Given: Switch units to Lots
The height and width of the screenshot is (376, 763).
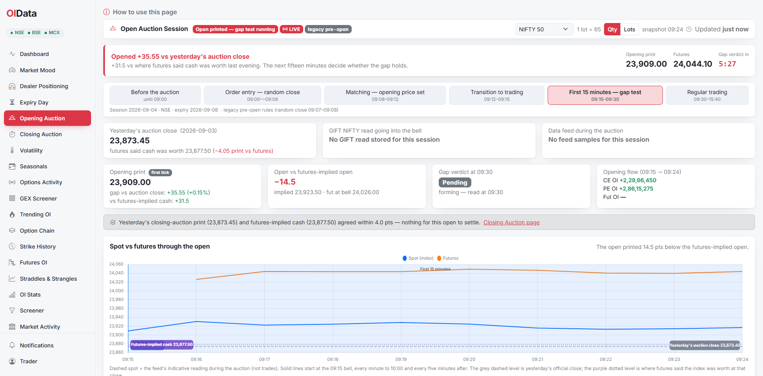Looking at the screenshot, I should (x=629, y=29).
